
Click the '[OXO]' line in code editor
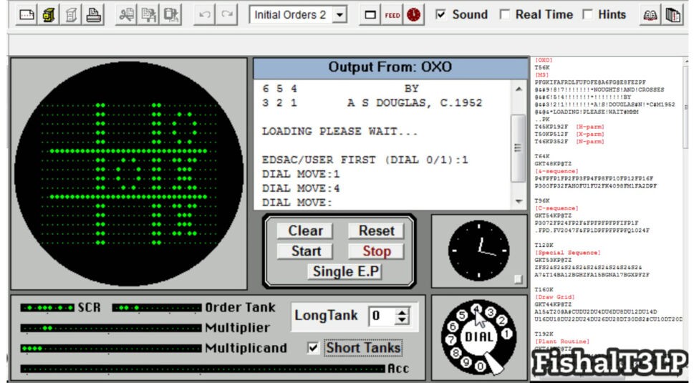(x=544, y=60)
